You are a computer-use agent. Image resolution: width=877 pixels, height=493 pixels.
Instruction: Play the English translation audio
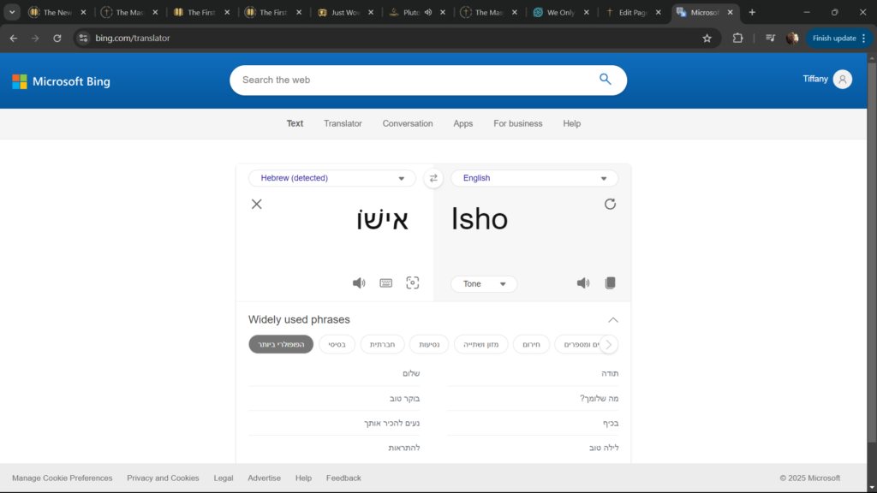tap(583, 283)
